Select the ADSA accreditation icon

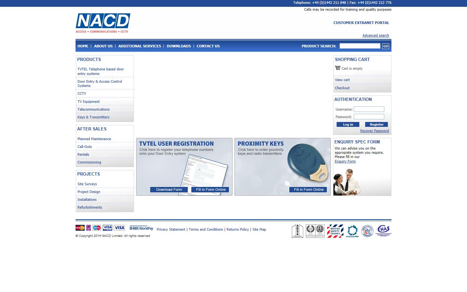point(298,231)
